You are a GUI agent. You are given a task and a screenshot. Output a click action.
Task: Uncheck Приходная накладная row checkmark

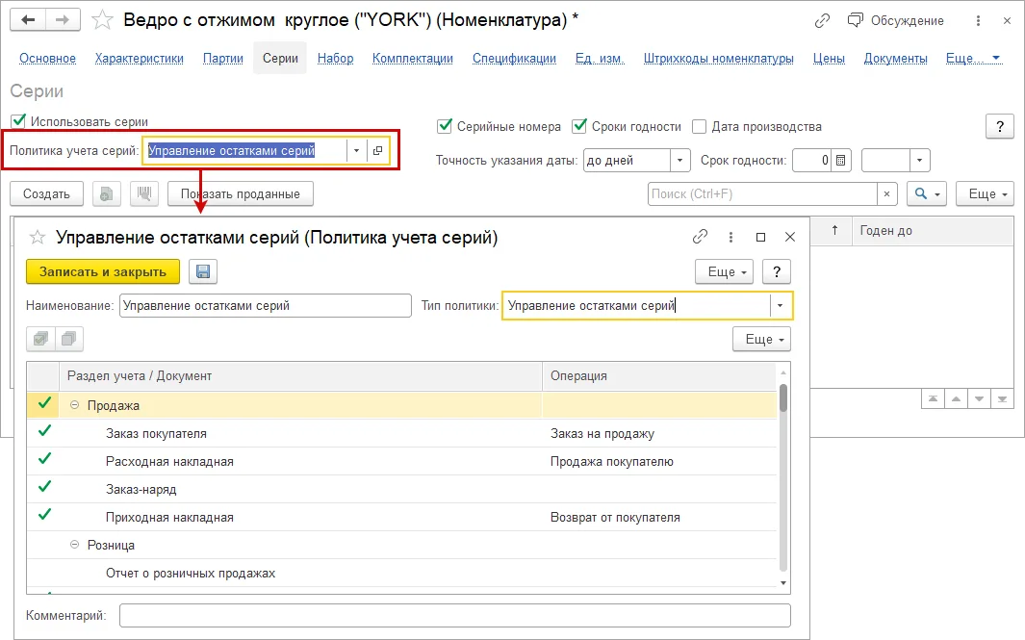click(x=44, y=516)
